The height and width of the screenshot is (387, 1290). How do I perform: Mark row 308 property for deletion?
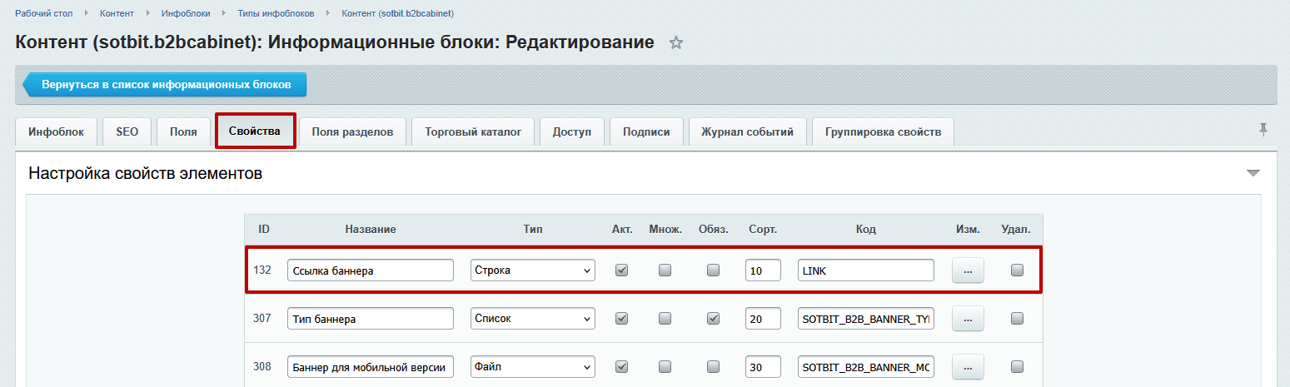(1016, 366)
